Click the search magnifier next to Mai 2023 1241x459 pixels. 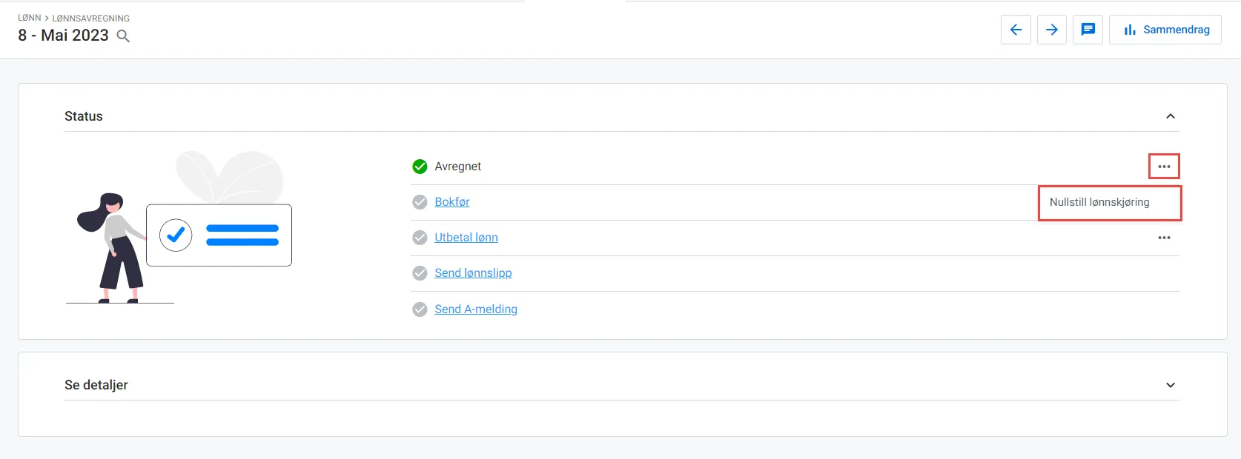pos(123,36)
